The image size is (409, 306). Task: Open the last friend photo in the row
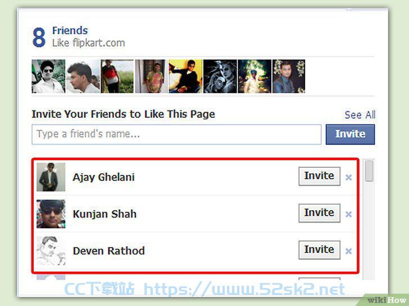coord(289,76)
